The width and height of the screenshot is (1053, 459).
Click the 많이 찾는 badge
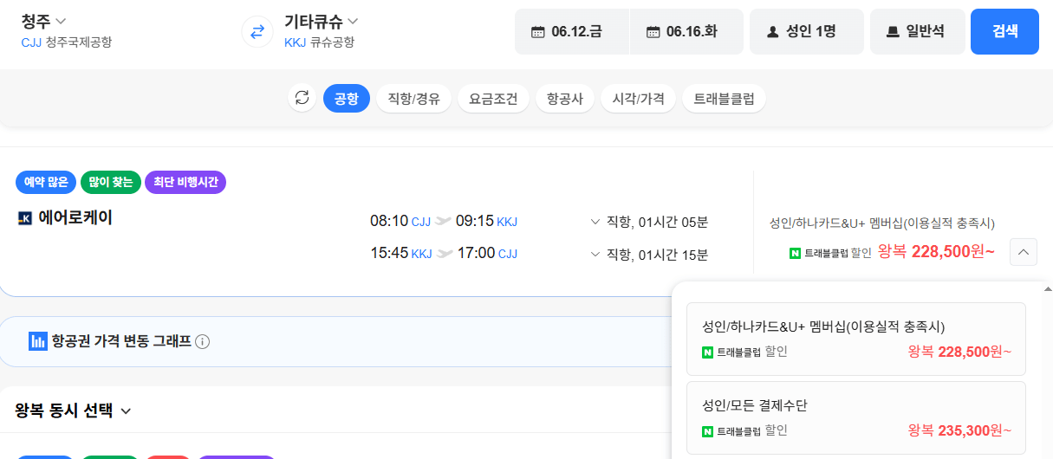pyautogui.click(x=110, y=182)
